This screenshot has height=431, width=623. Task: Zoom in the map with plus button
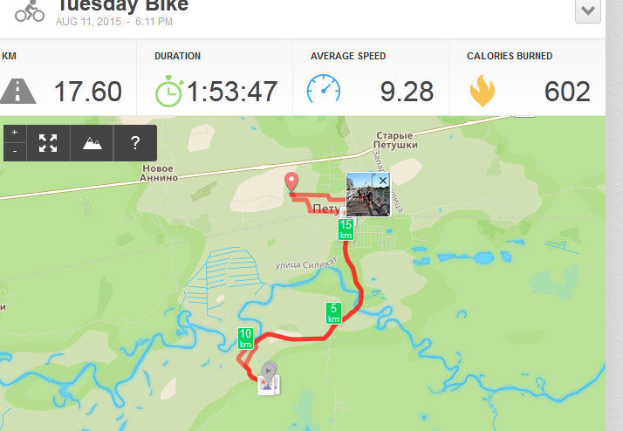15,133
